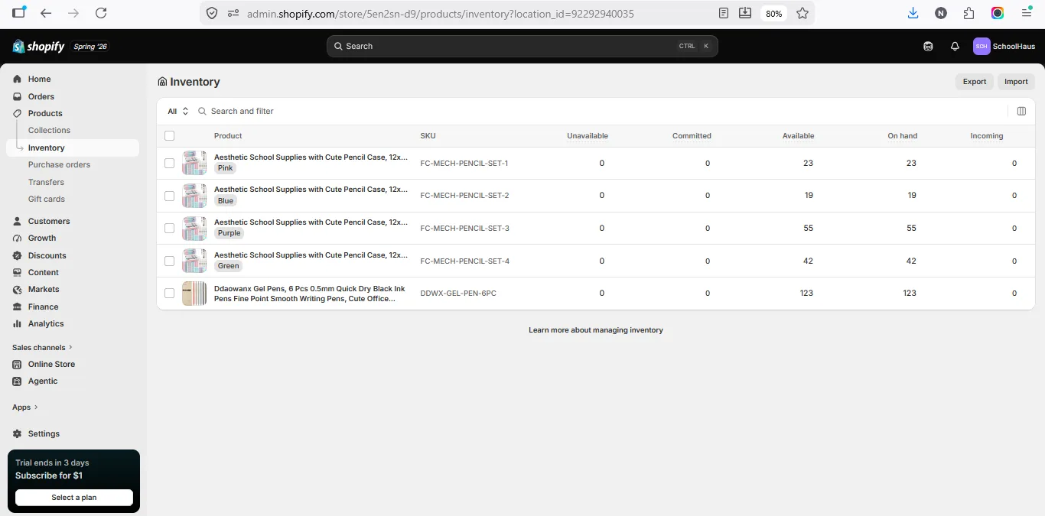Click the Export button
Viewport: 1045px width, 516px height.
(975, 82)
